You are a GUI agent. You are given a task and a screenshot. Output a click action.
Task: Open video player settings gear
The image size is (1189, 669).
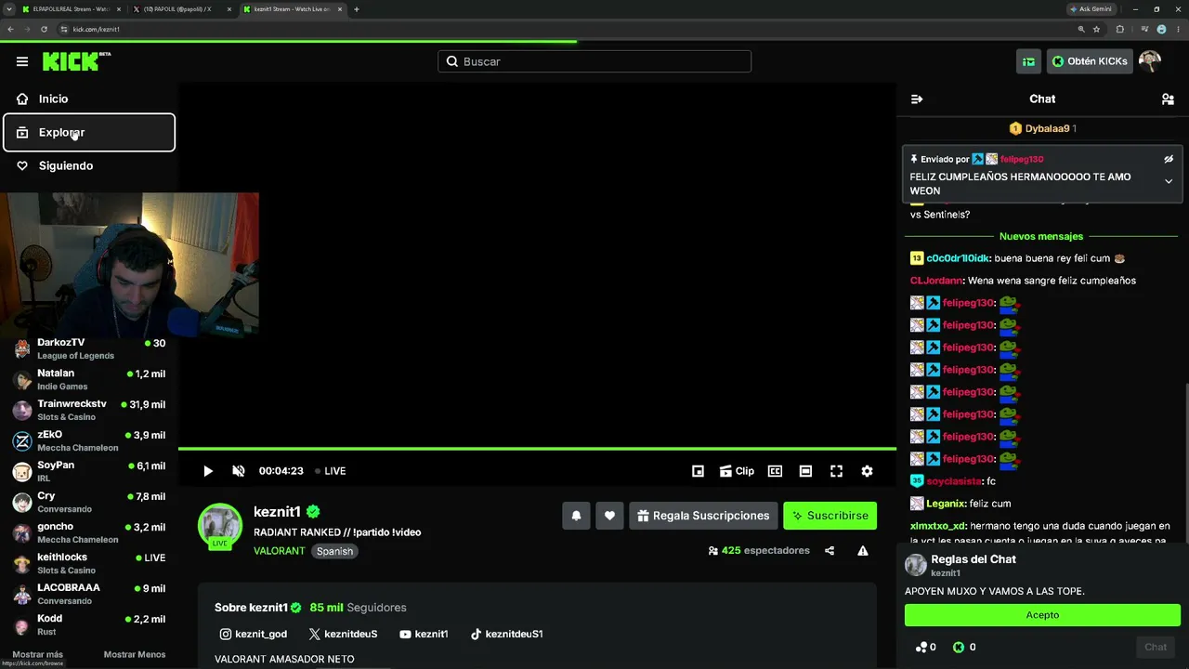(867, 471)
